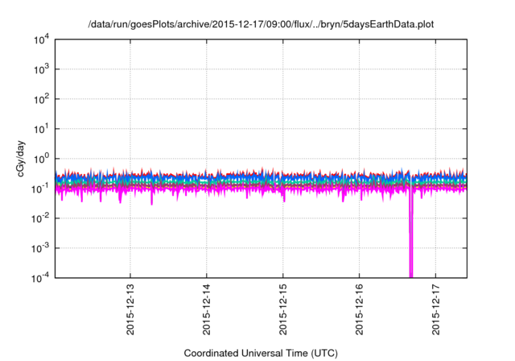This screenshot has height=361, width=515.
Task: Click the 2015-12-13 date label
Action: [130, 309]
